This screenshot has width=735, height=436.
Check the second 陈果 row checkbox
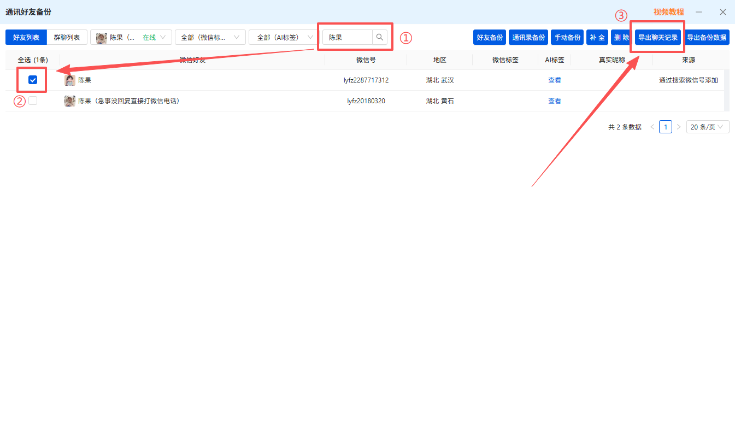pyautogui.click(x=33, y=101)
